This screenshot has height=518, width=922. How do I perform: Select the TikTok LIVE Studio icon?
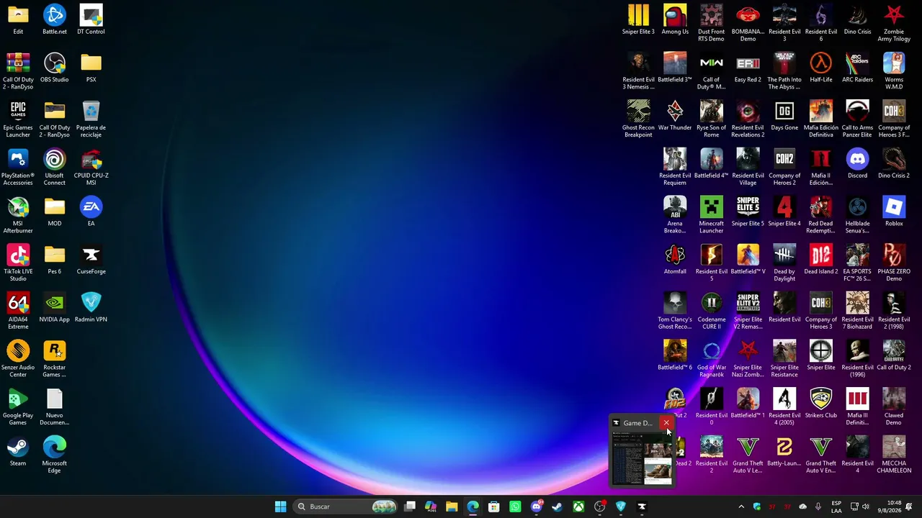(x=18, y=263)
